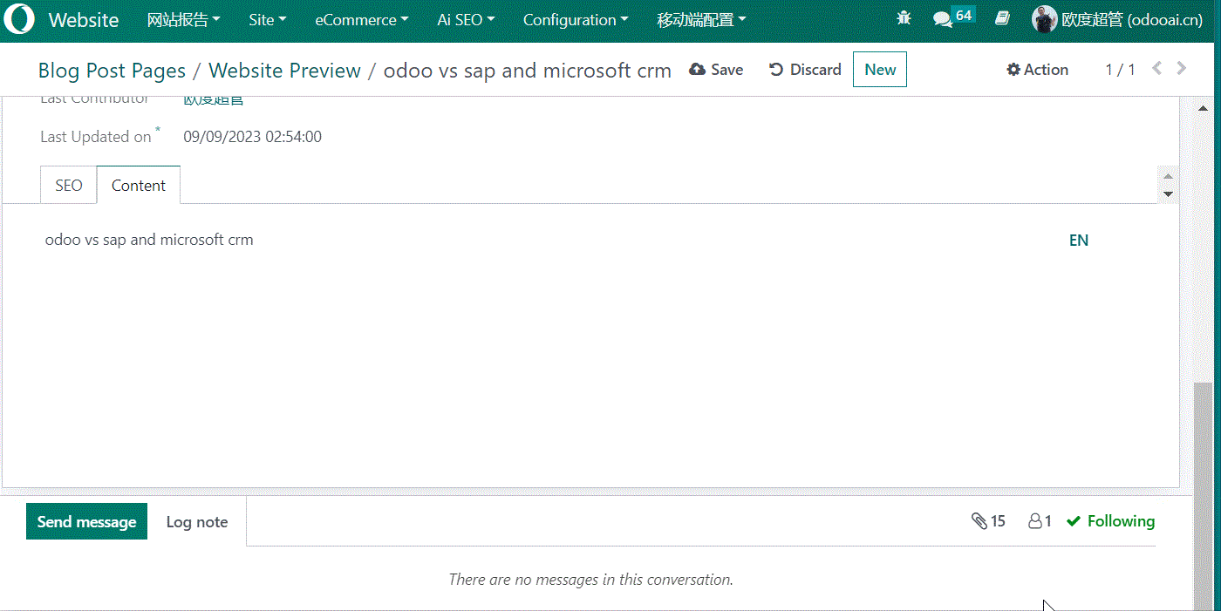Open the 网站报告 menu
Viewport: 1221px width, 611px height.
(x=183, y=20)
